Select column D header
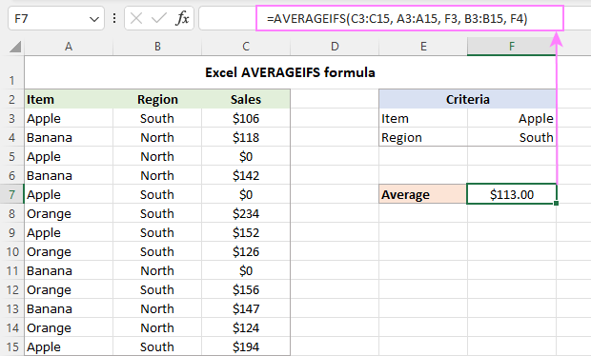 pyautogui.click(x=335, y=47)
